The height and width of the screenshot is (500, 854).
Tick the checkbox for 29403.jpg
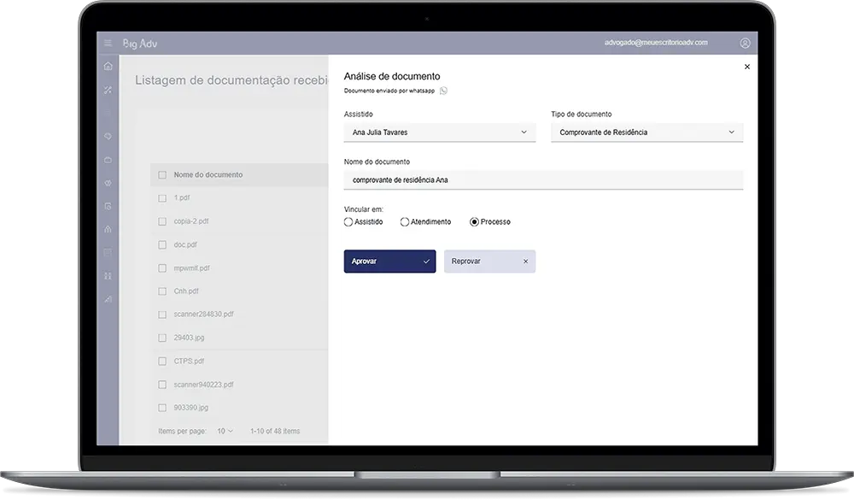tap(162, 338)
